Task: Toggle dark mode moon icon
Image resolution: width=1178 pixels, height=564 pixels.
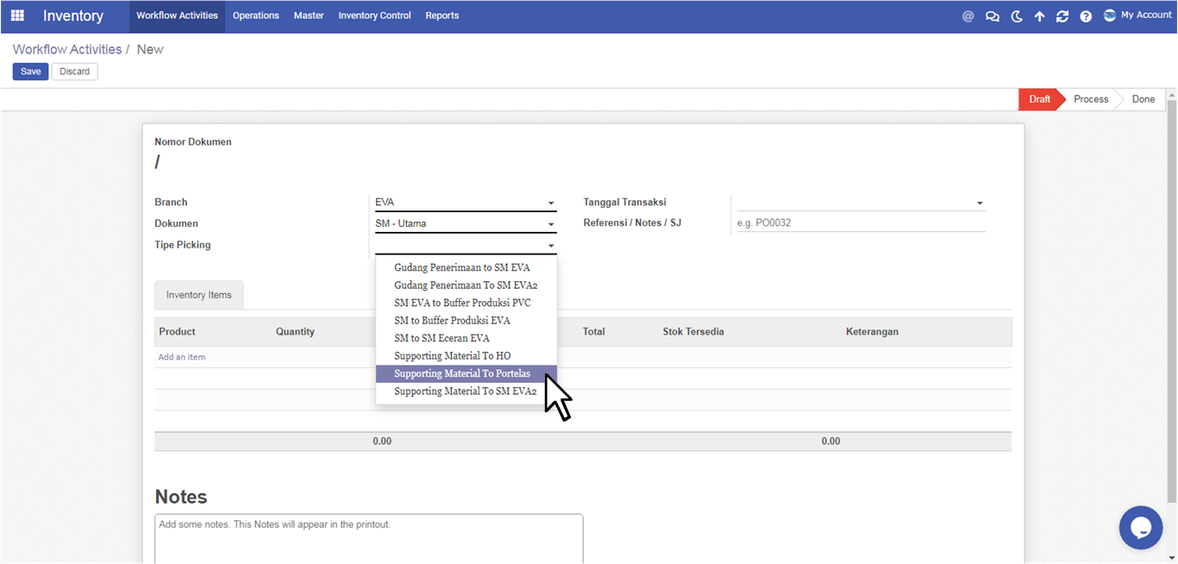Action: click(x=1017, y=16)
